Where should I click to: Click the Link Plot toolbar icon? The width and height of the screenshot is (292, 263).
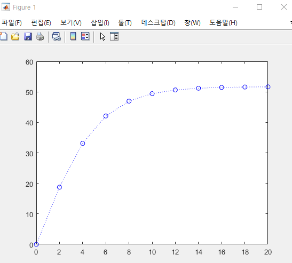pos(57,36)
